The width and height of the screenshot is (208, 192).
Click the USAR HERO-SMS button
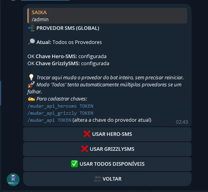point(107,134)
